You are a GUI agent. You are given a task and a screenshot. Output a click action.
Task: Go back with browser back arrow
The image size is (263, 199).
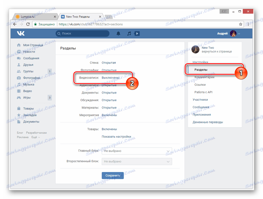coord(15,24)
